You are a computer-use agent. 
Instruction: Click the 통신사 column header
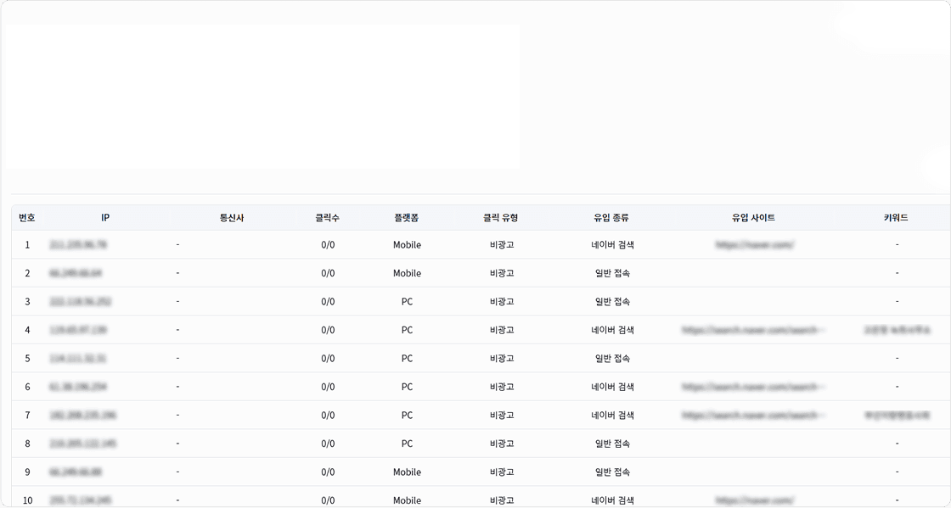click(232, 218)
